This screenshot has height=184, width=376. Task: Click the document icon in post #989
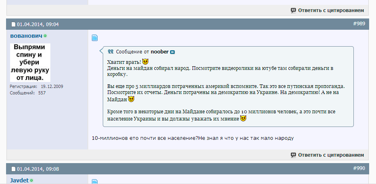click(95, 38)
